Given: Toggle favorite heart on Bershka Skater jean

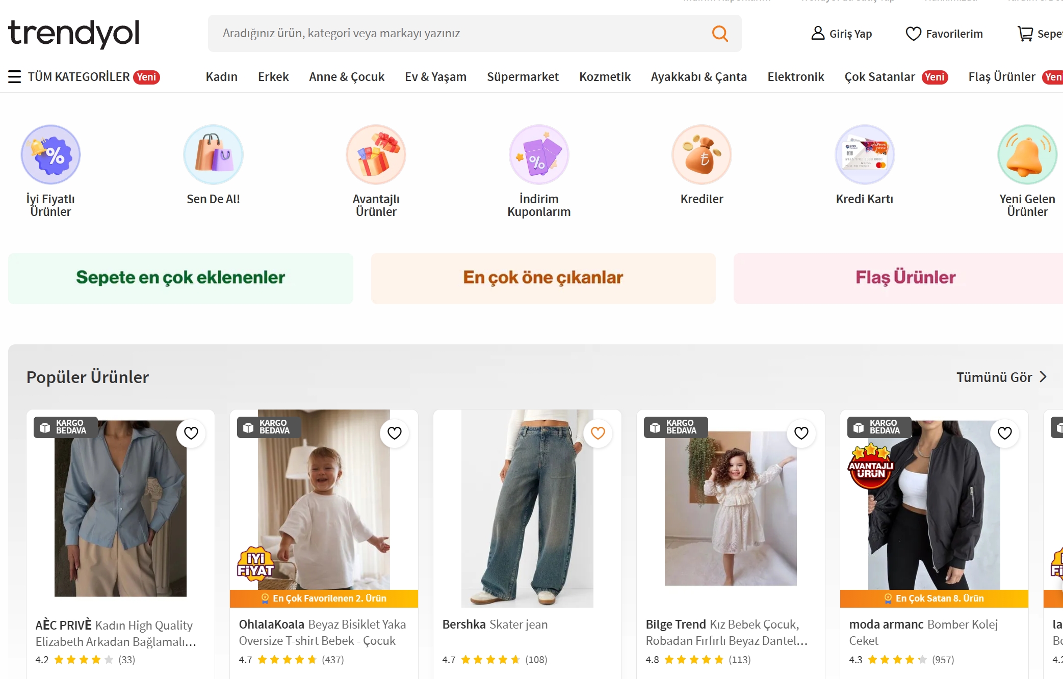Looking at the screenshot, I should coord(598,433).
